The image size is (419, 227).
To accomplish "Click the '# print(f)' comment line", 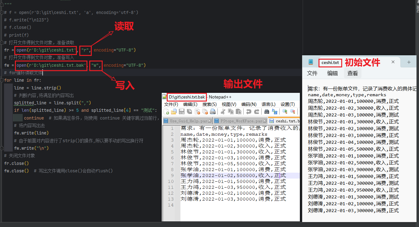I will (16, 35).
